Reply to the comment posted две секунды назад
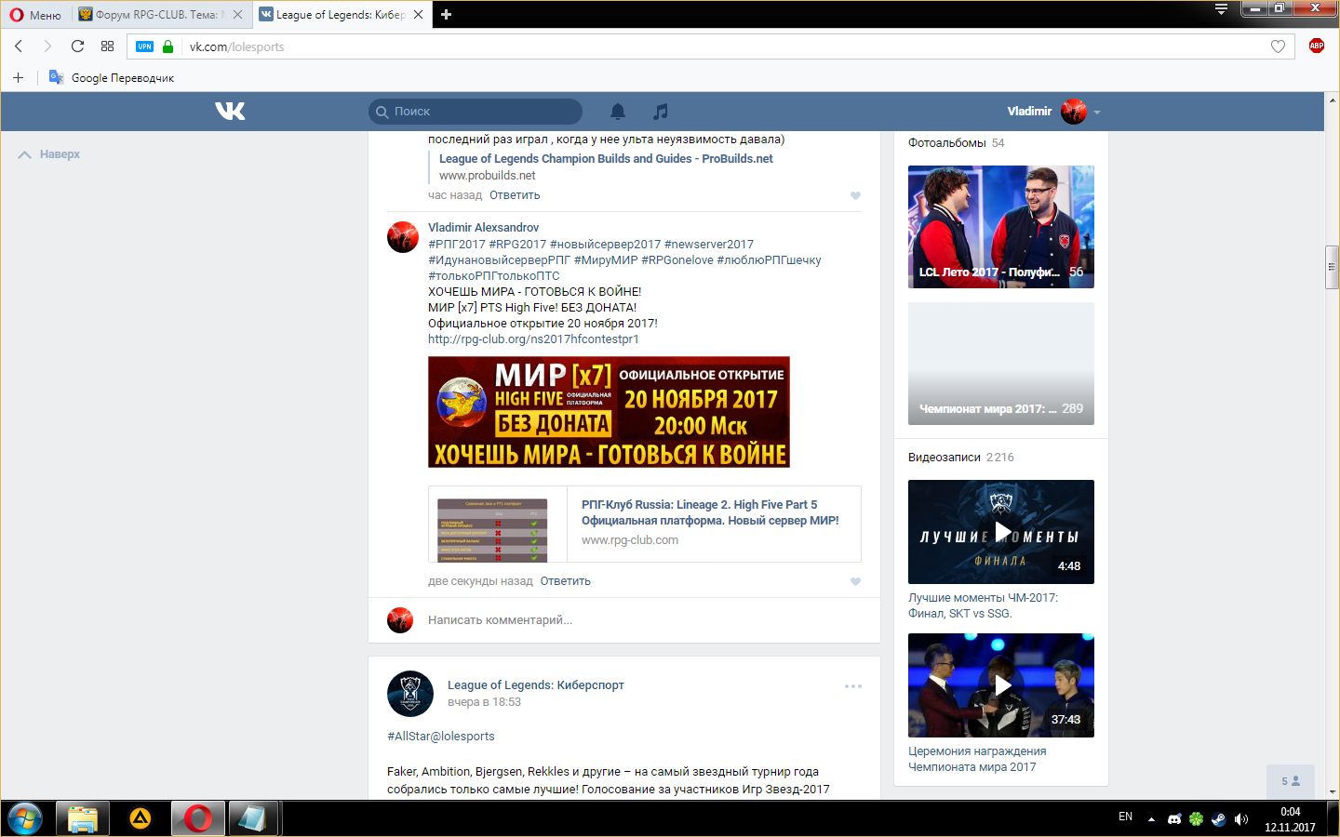This screenshot has height=837, width=1340. pos(566,581)
